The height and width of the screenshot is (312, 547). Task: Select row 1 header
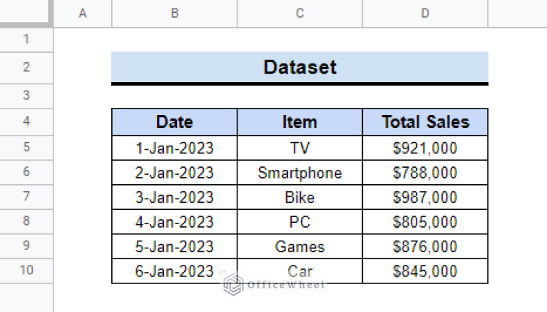pos(26,39)
